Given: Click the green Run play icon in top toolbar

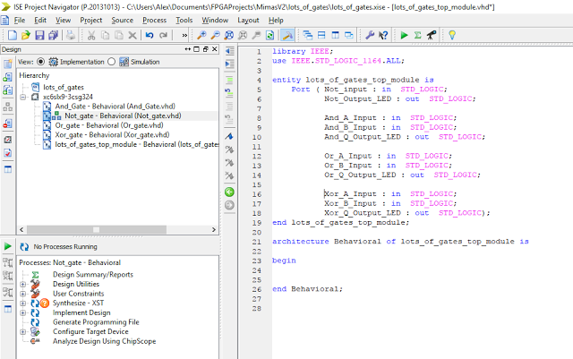Looking at the screenshot, I should click(405, 35).
